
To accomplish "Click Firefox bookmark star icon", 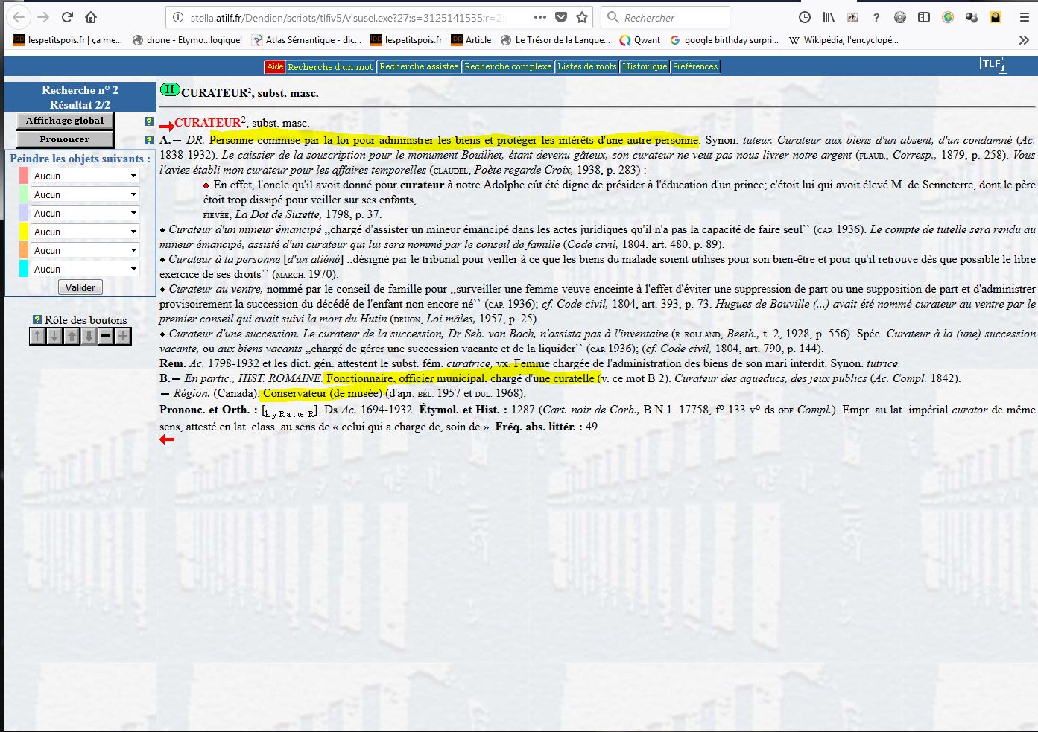I will tap(582, 17).
